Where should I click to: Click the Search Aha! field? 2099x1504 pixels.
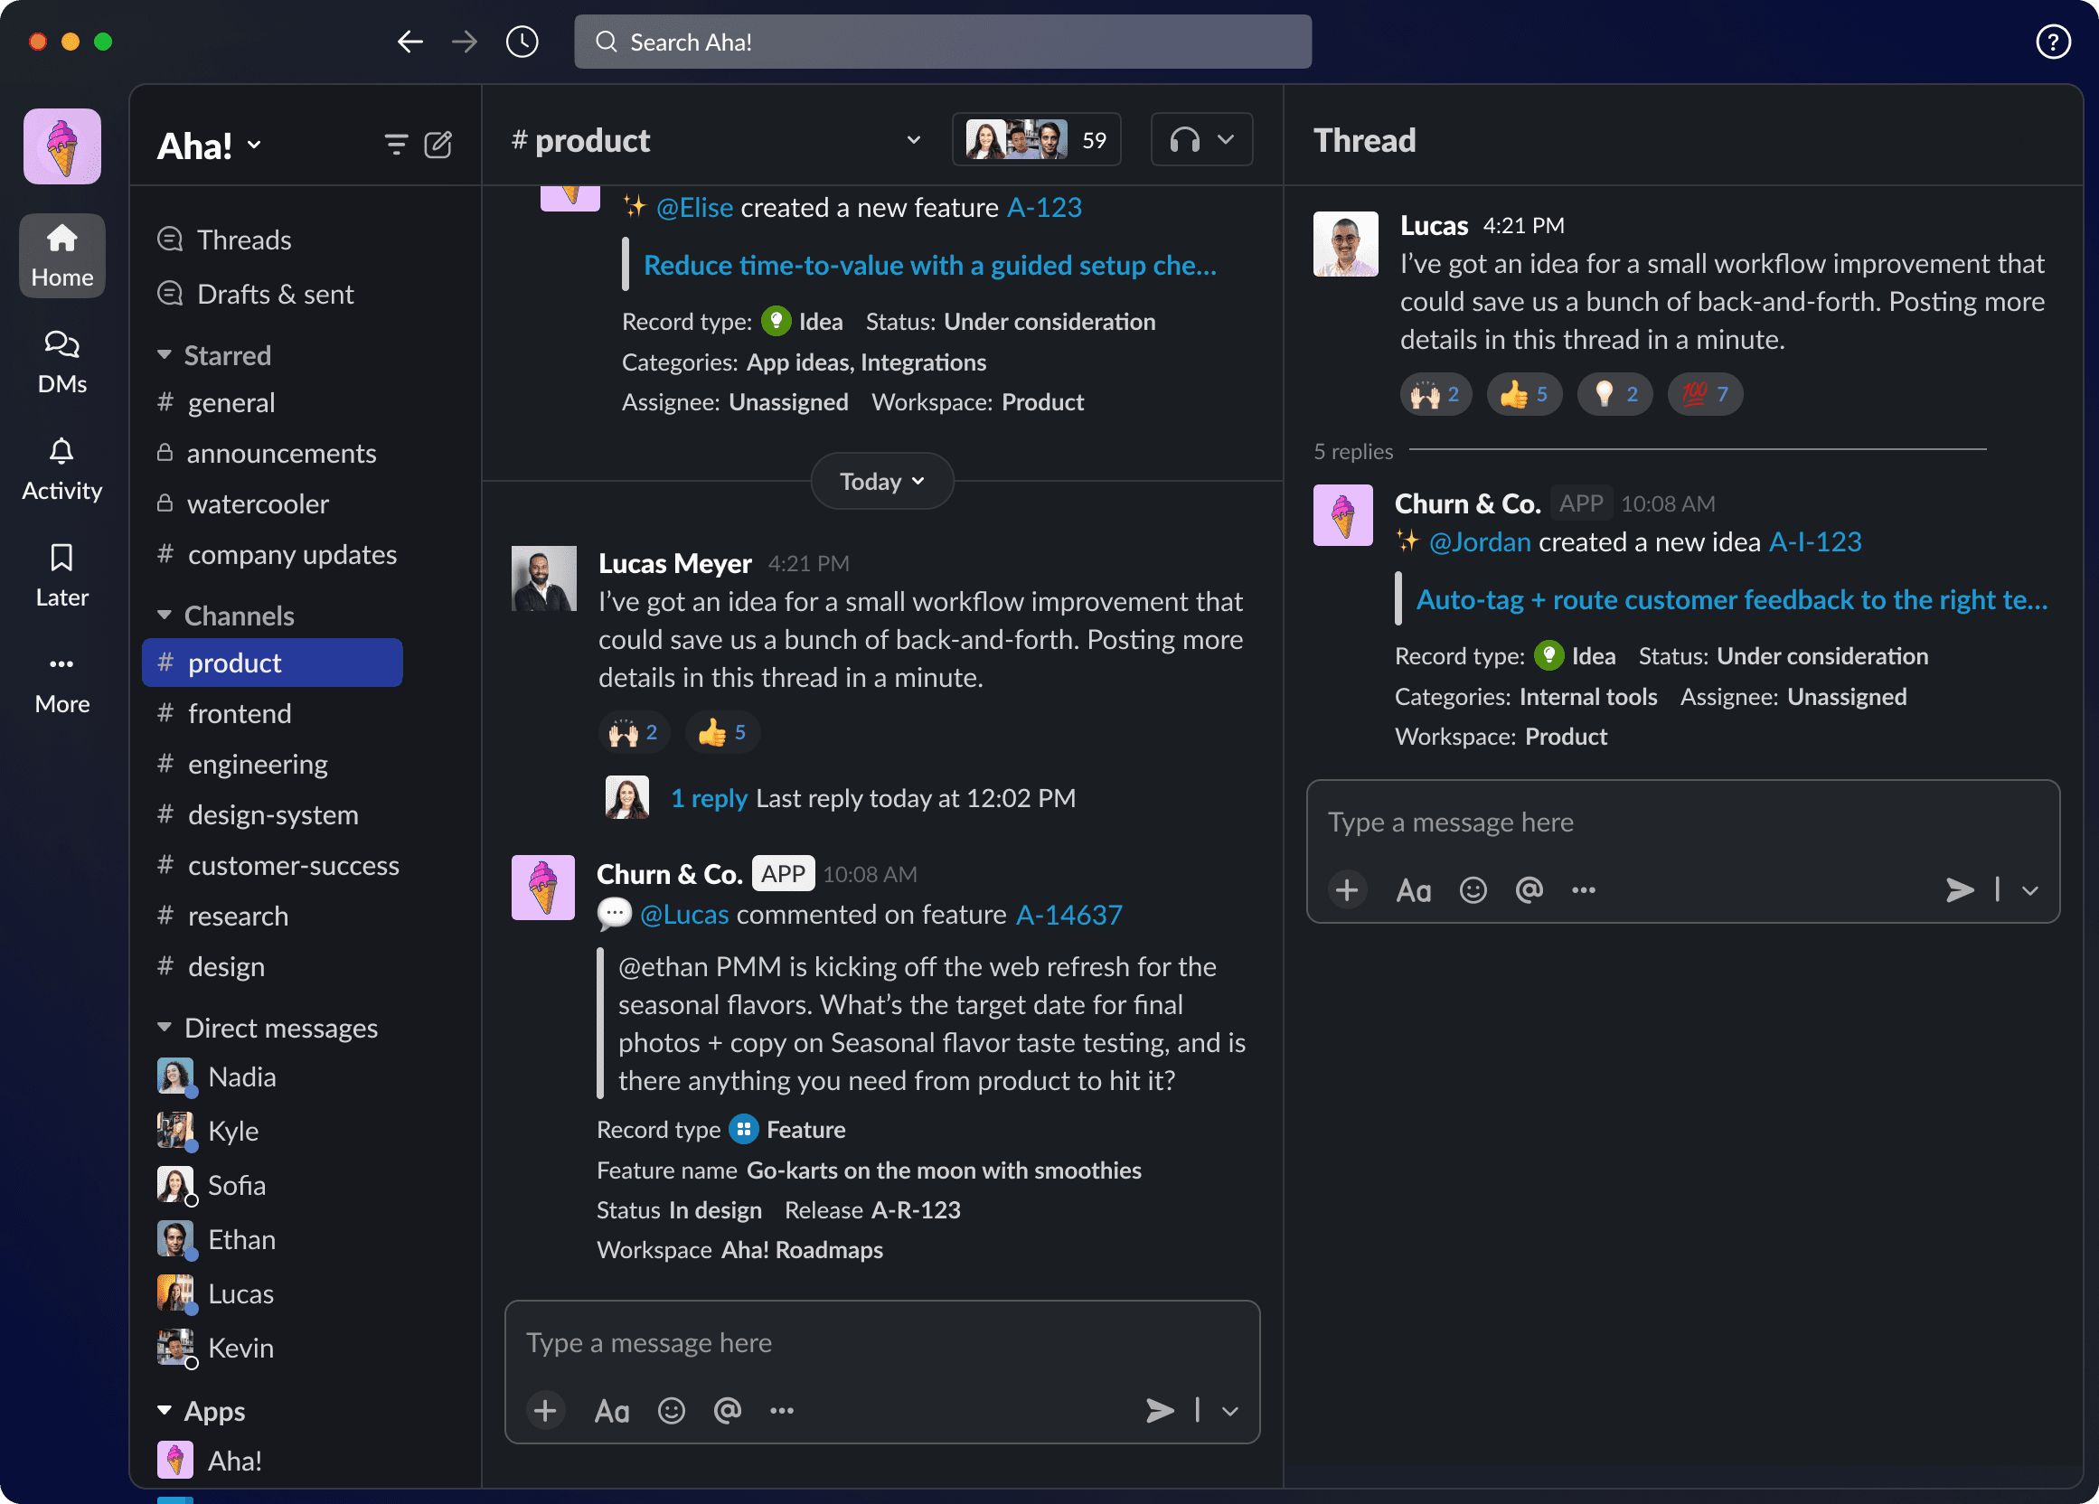click(x=942, y=42)
